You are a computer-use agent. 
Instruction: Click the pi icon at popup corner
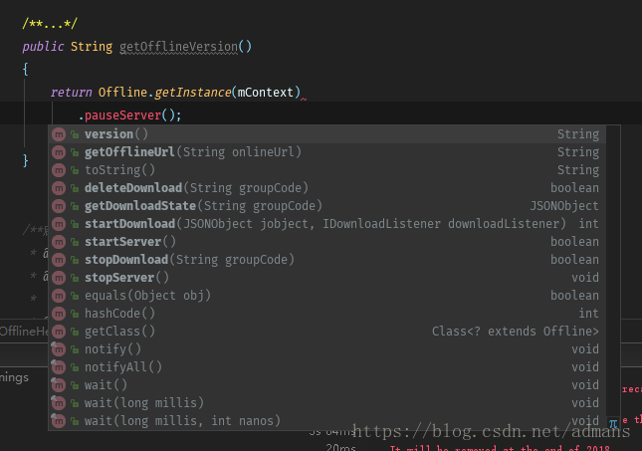613,423
